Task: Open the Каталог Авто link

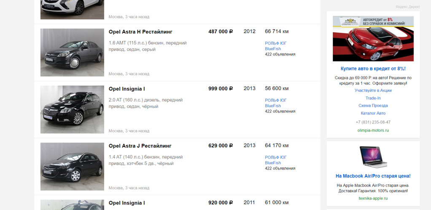Action: coord(373,113)
